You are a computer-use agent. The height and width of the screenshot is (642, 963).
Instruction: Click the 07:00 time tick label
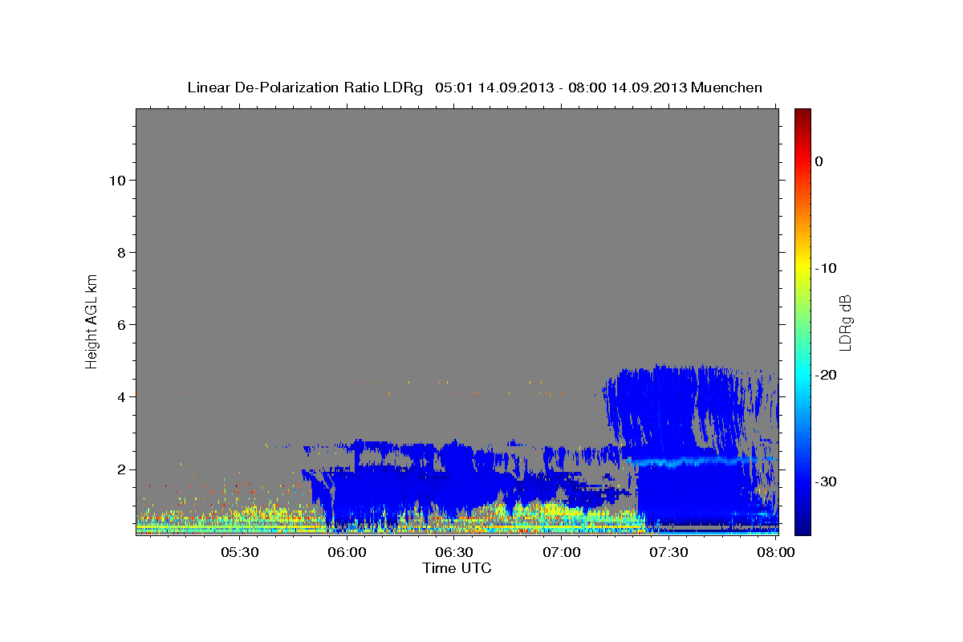(562, 553)
